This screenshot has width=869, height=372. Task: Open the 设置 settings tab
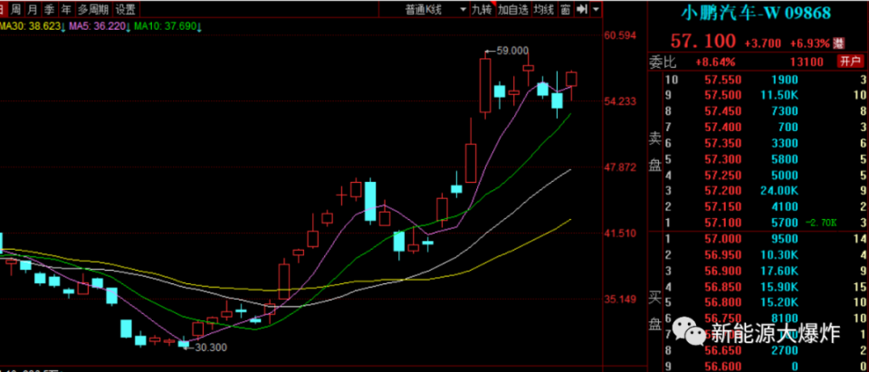[125, 9]
